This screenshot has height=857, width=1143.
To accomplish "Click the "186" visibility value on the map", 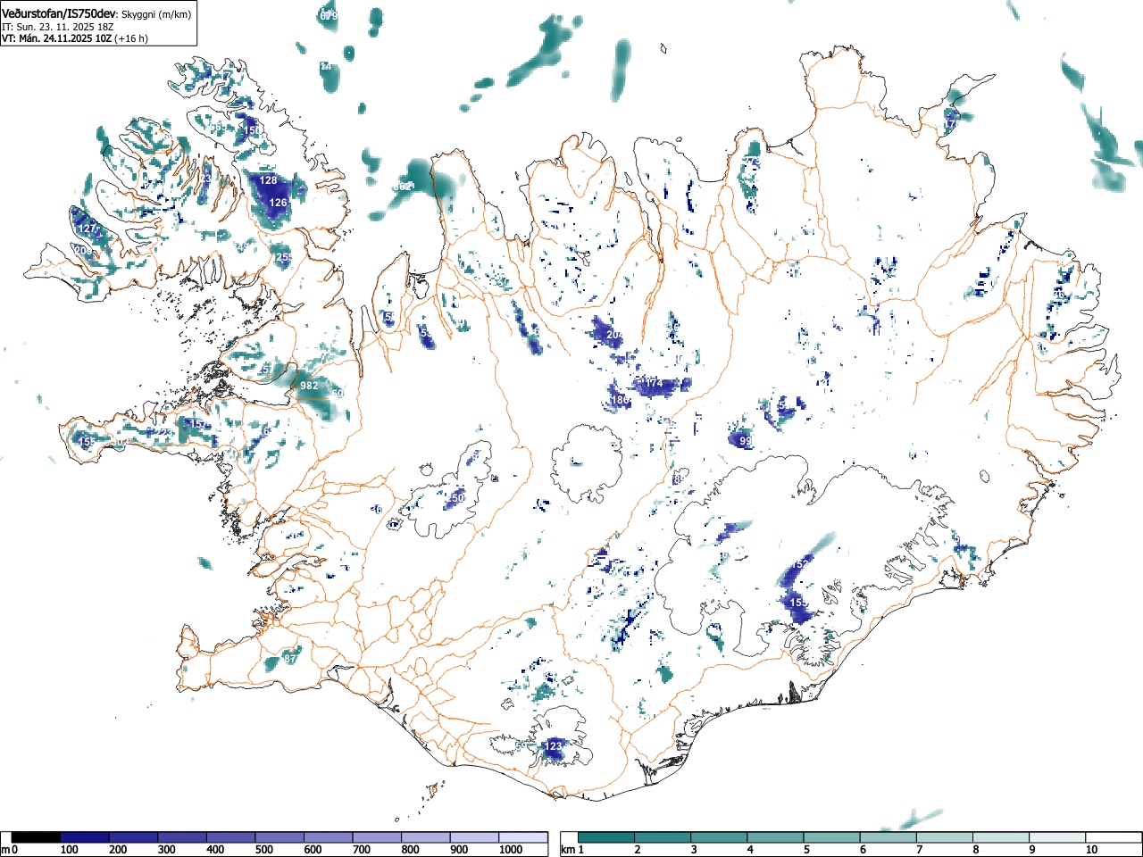I will [620, 400].
